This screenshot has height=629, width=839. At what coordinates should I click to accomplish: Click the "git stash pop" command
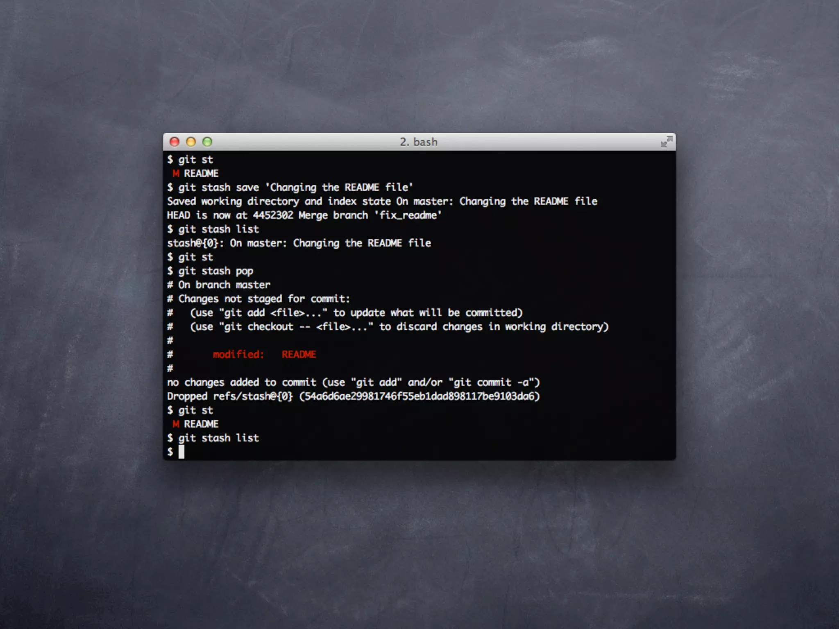[x=215, y=271]
